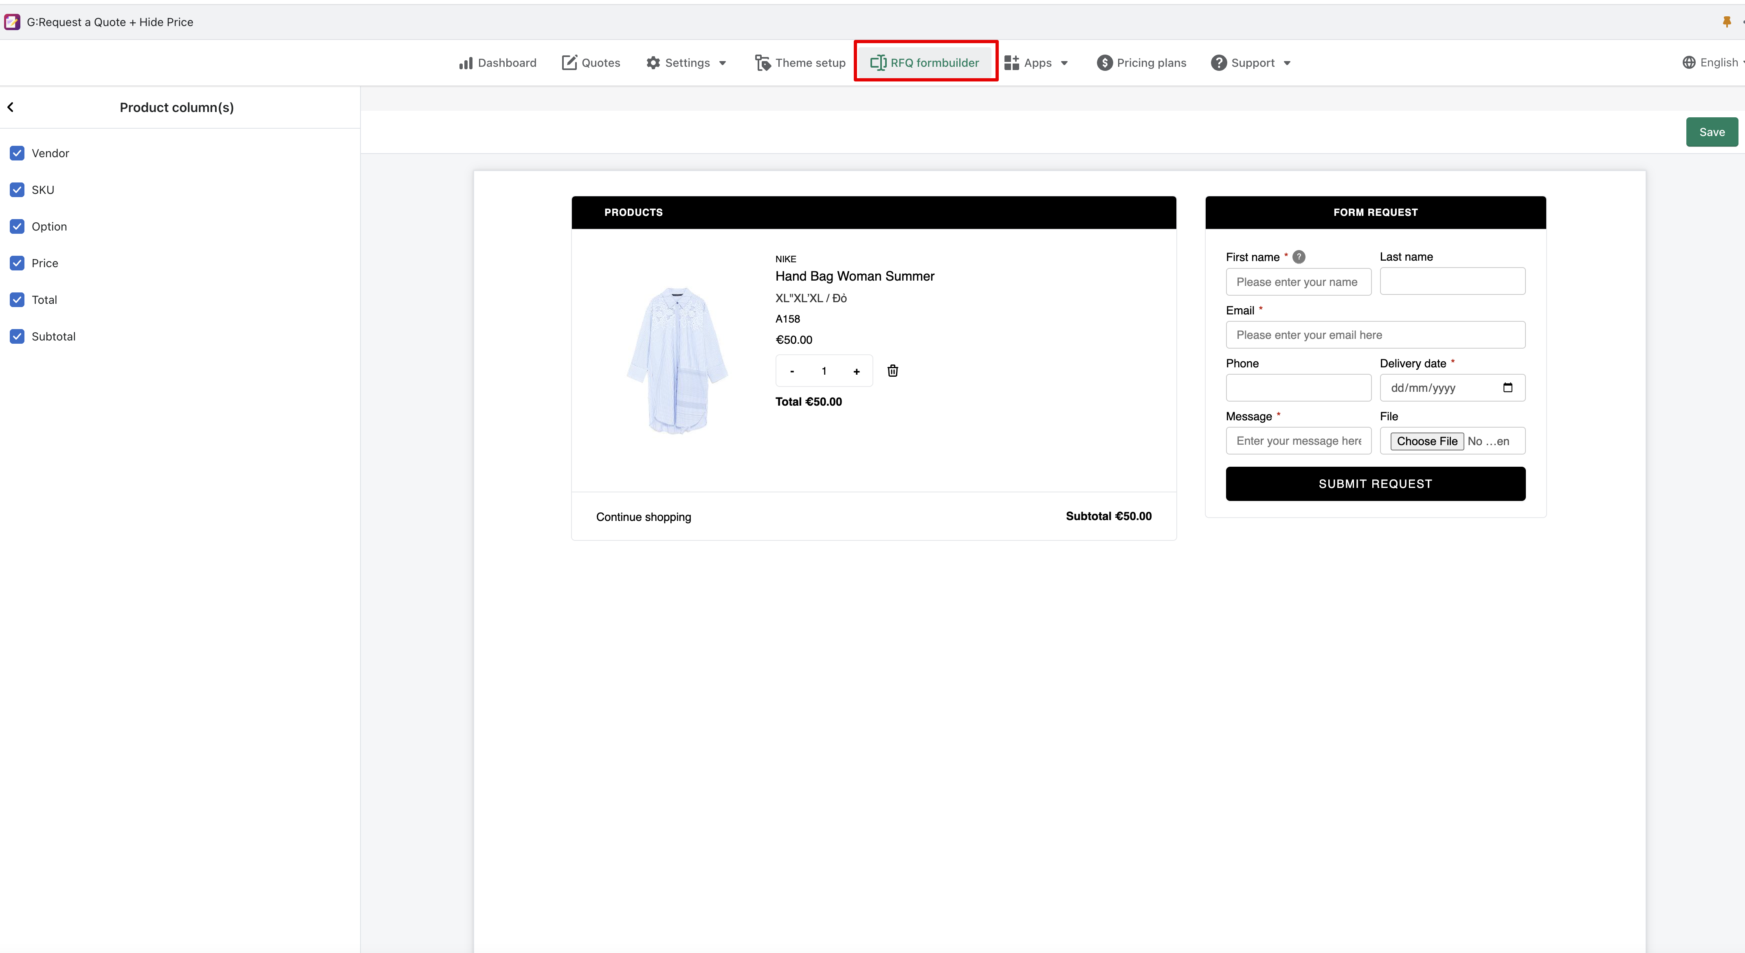Screen dimensions: 1745x953
Task: Click the A158 SKU text
Action: [x=787, y=319]
